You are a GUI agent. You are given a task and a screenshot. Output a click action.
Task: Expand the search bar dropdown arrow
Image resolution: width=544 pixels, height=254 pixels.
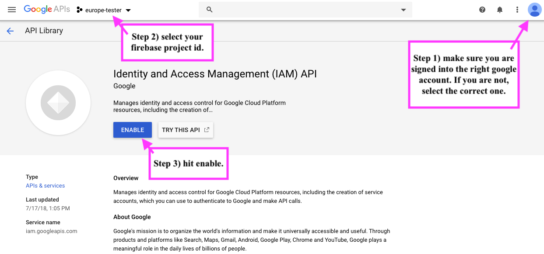coord(404,10)
